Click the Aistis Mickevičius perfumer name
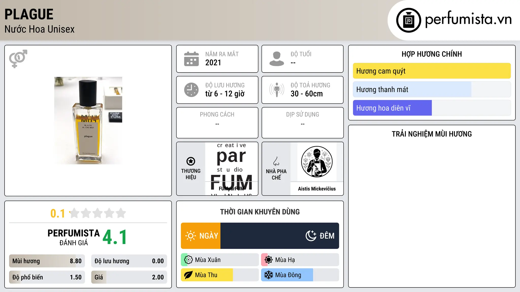The image size is (520, 292). [317, 189]
